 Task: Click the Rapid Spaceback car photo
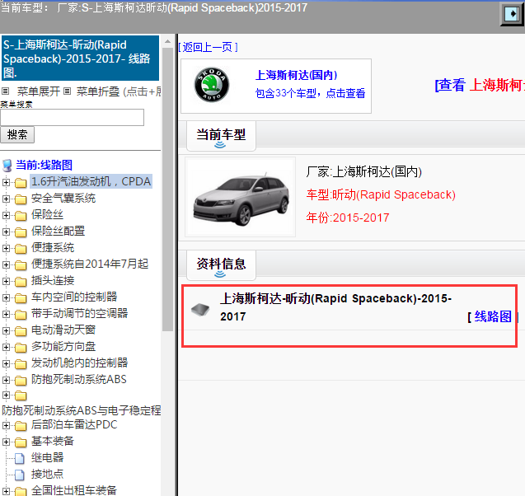pyautogui.click(x=241, y=198)
